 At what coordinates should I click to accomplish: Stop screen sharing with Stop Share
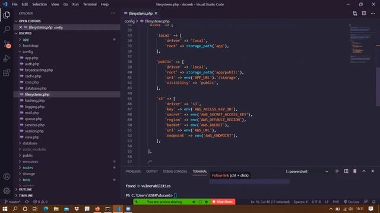point(223,202)
